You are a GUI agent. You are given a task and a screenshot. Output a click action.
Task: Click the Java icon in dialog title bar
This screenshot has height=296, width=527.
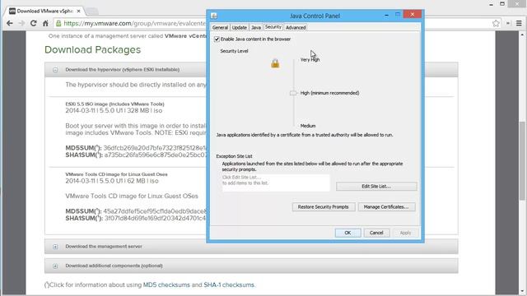click(x=214, y=16)
